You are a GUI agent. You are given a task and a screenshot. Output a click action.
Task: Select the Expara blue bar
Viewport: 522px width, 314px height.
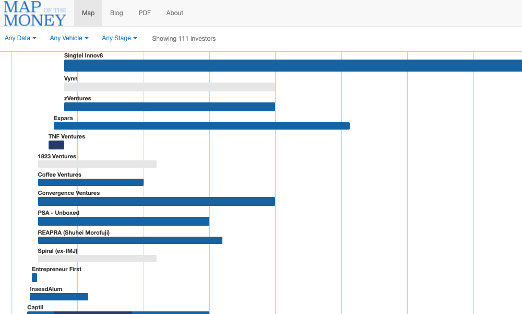(x=201, y=126)
